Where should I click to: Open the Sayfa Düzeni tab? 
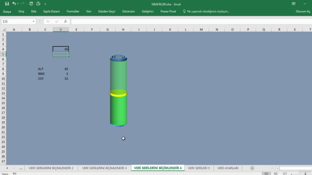(52, 12)
